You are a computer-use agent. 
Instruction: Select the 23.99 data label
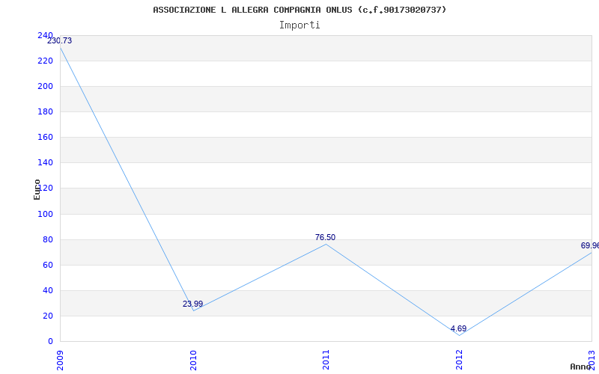click(x=192, y=304)
